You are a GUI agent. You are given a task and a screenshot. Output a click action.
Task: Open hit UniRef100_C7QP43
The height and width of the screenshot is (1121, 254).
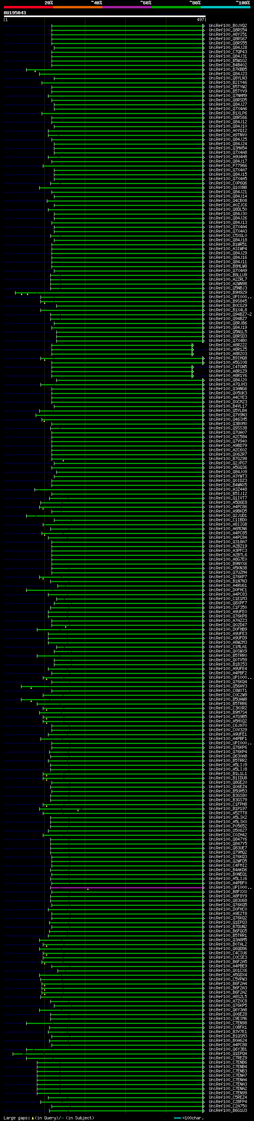coord(228,52)
